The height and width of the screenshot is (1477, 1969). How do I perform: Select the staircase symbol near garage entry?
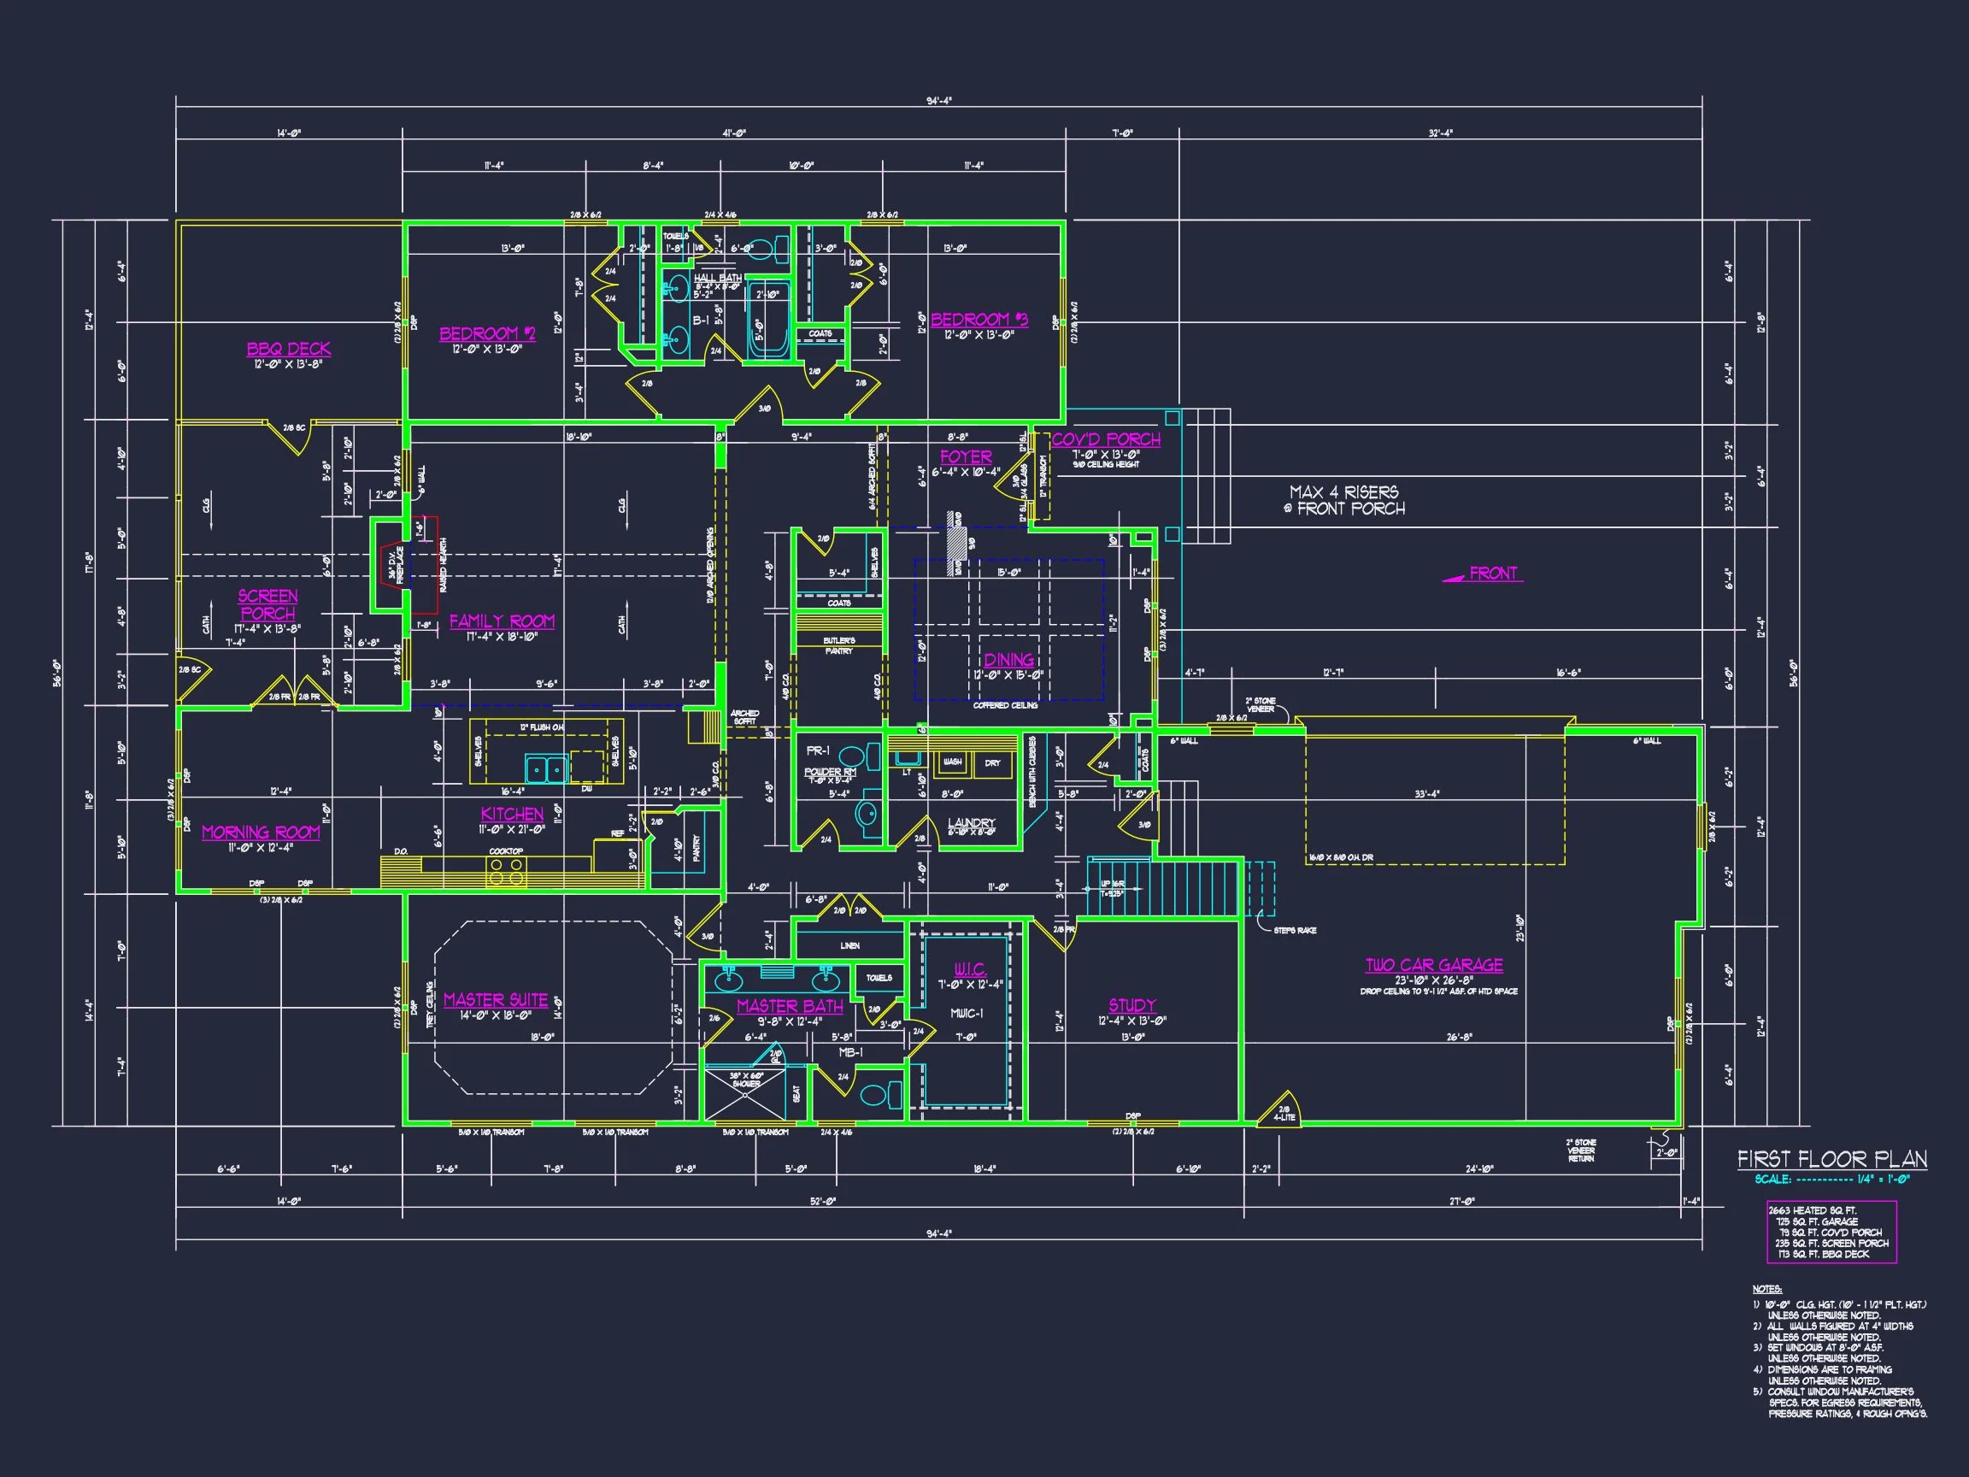[x=1161, y=887]
